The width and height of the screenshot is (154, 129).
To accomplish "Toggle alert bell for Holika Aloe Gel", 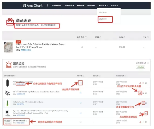I will 140,103.
